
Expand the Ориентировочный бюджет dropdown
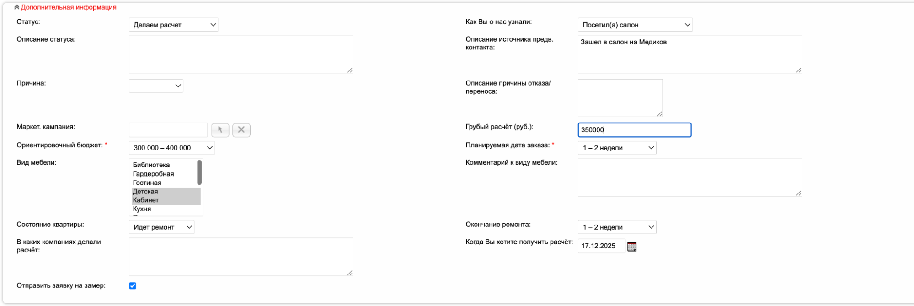tap(171, 148)
